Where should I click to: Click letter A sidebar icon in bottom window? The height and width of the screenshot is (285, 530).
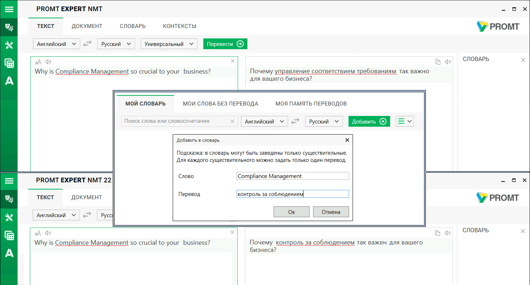point(9,253)
